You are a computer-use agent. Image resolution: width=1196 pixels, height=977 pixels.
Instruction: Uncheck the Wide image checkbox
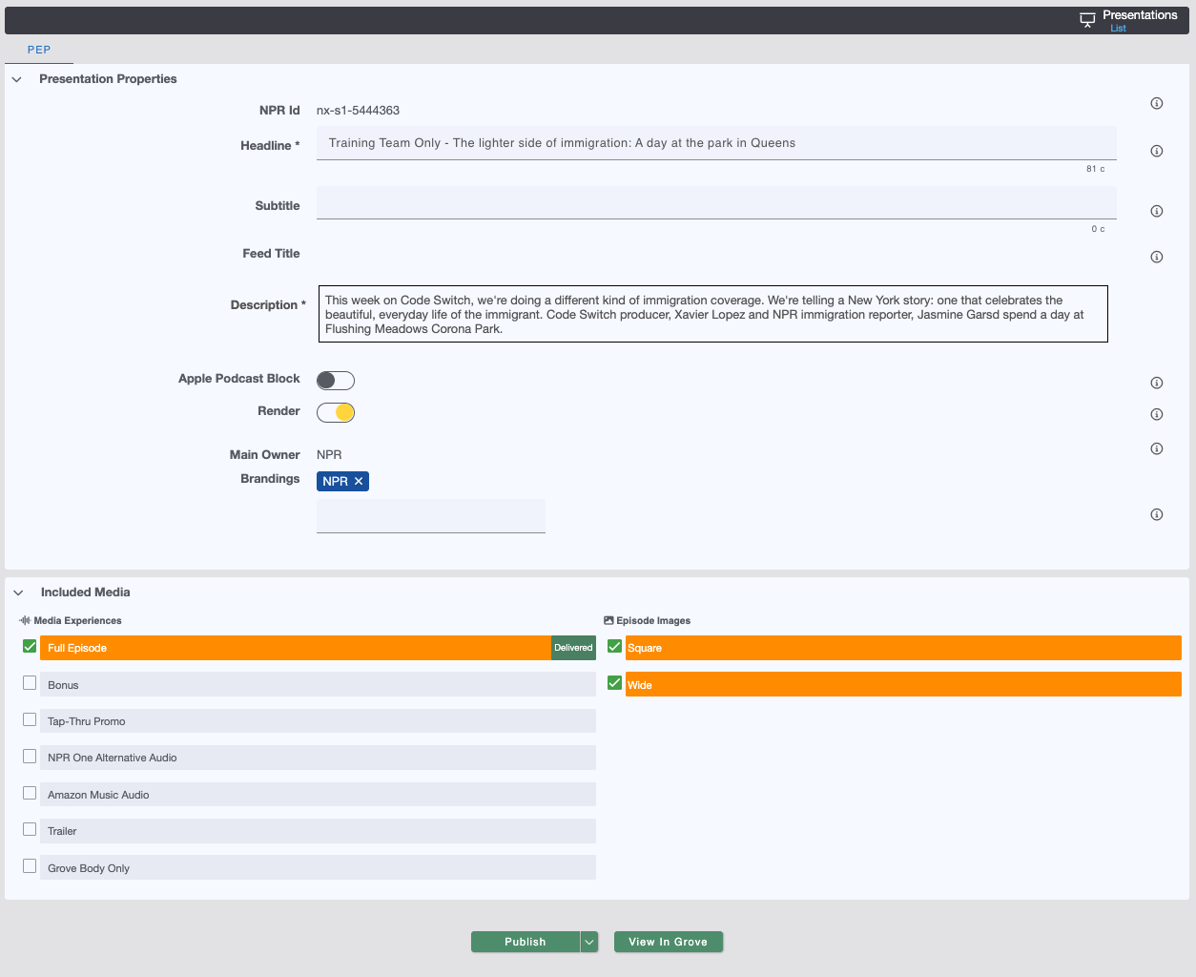(614, 683)
